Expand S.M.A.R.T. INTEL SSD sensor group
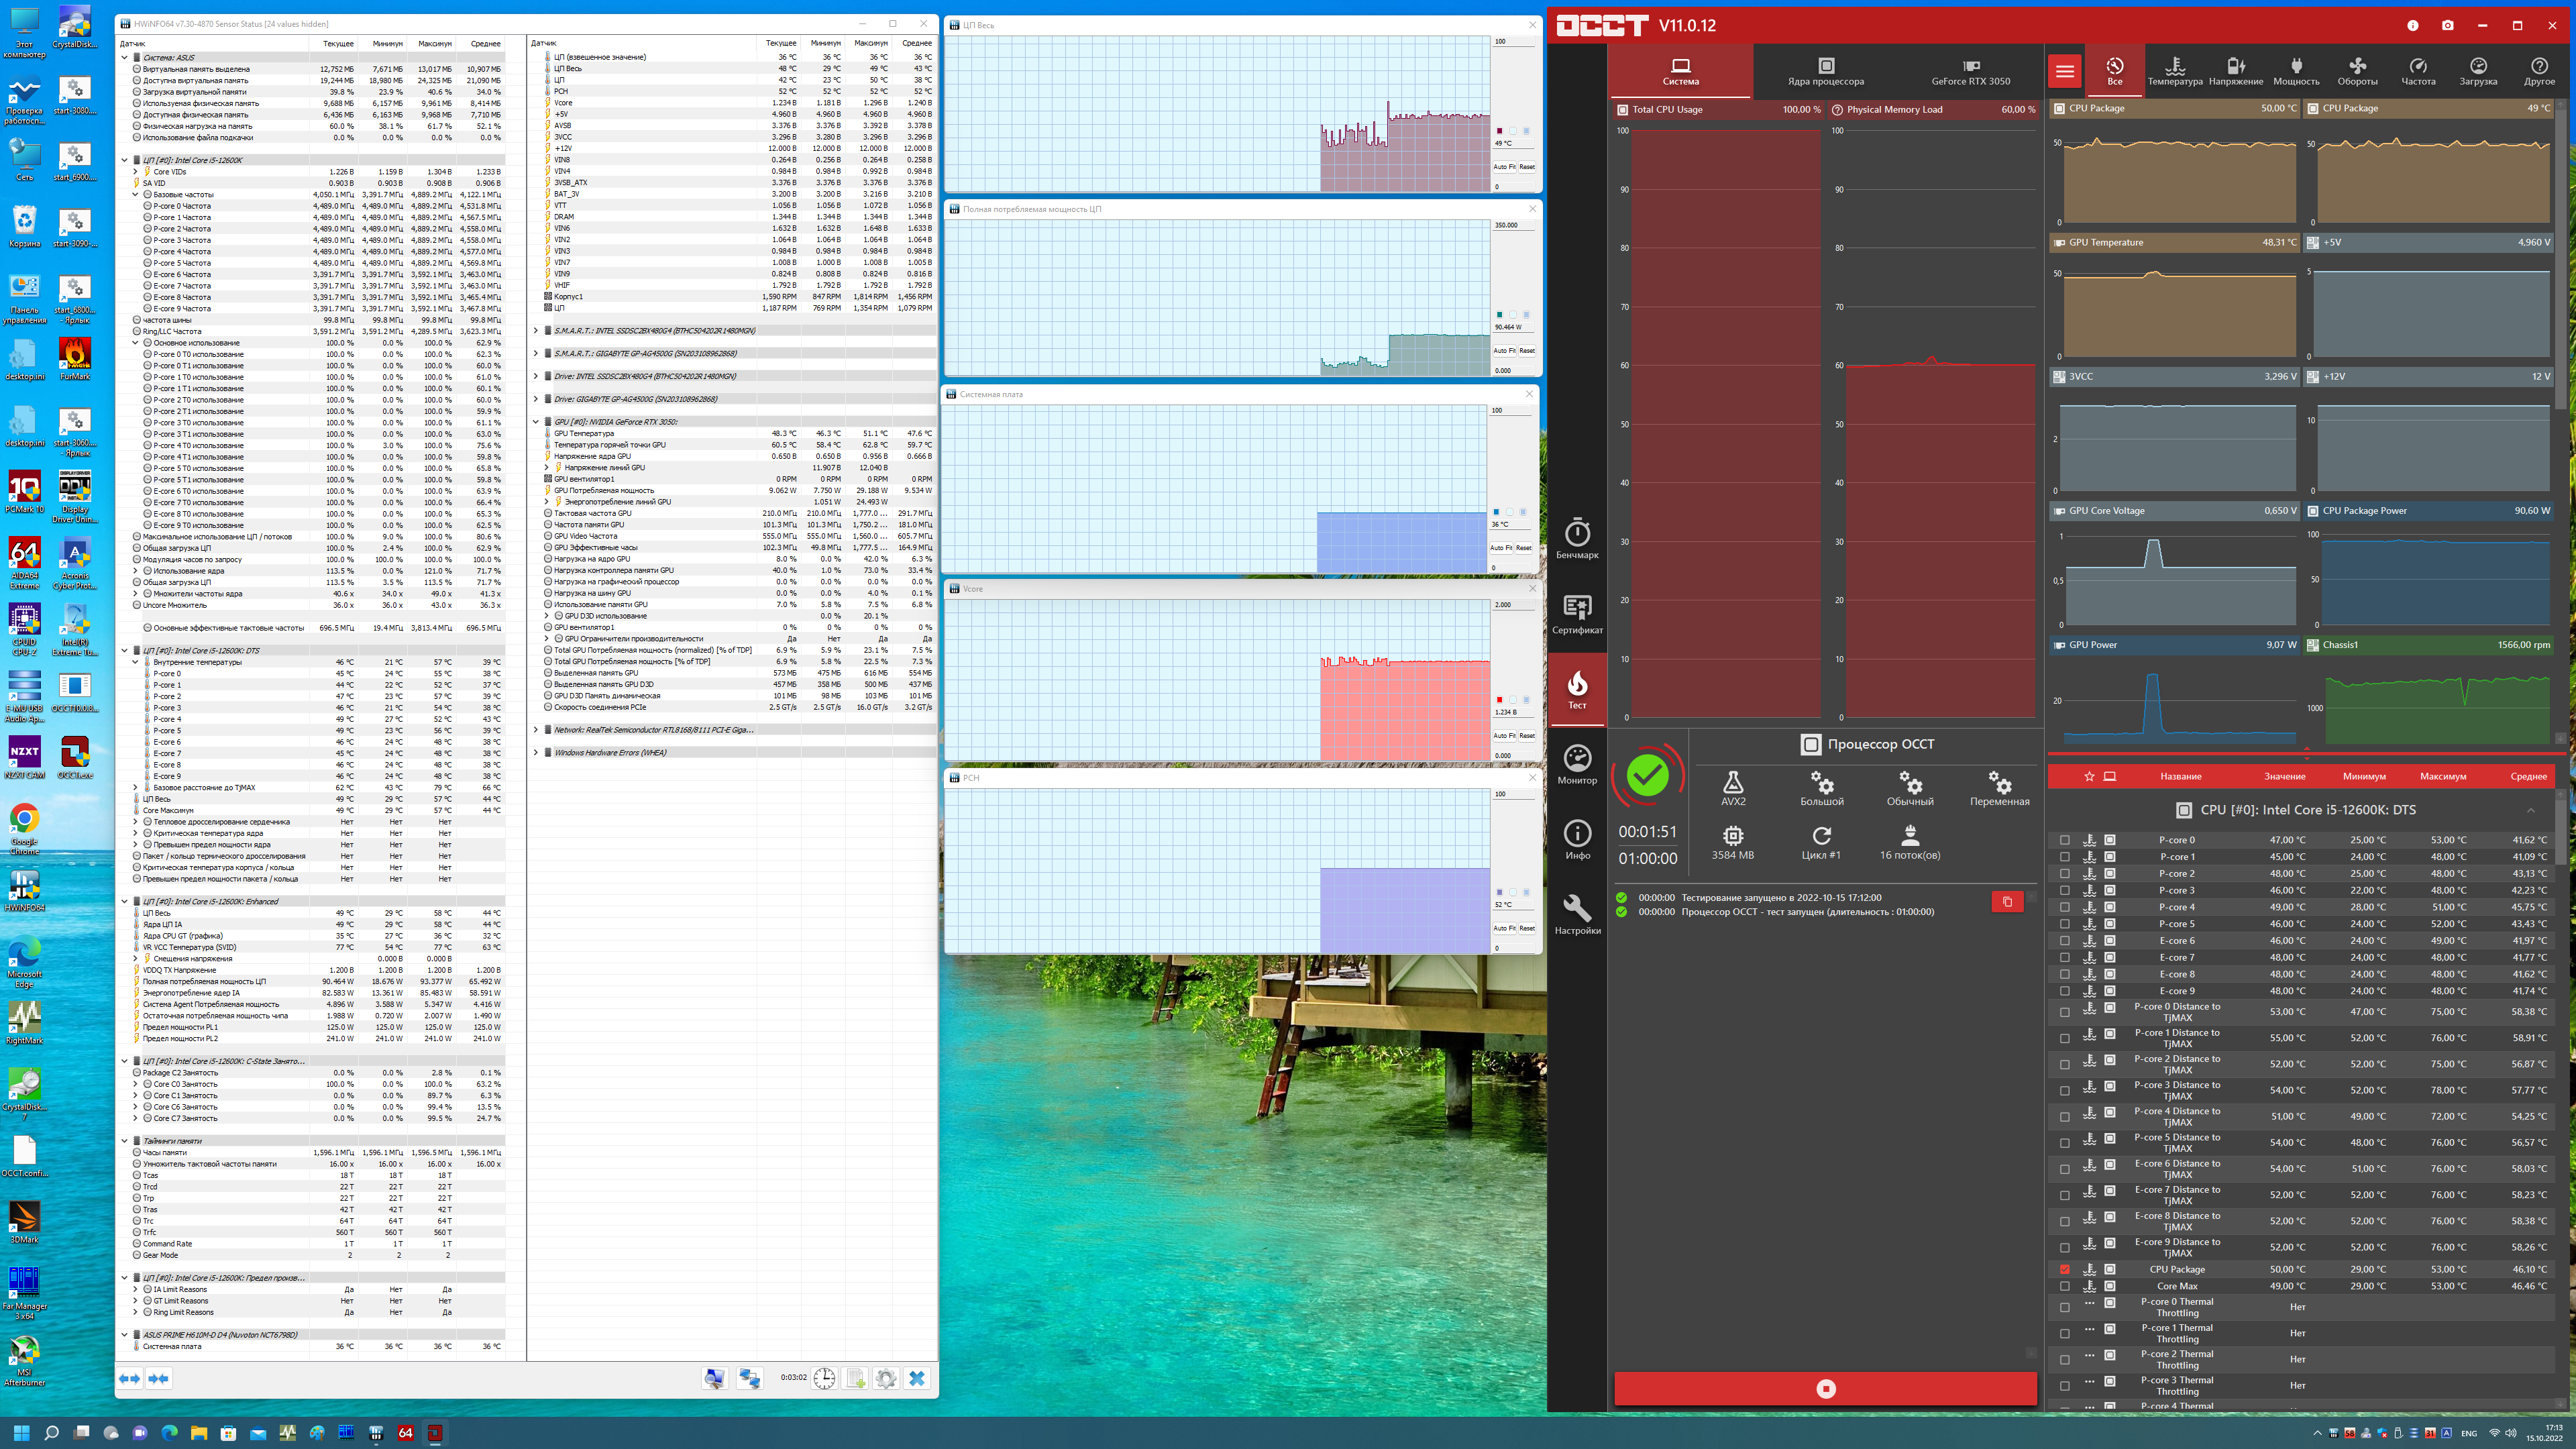This screenshot has height=1449, width=2576. point(536,330)
